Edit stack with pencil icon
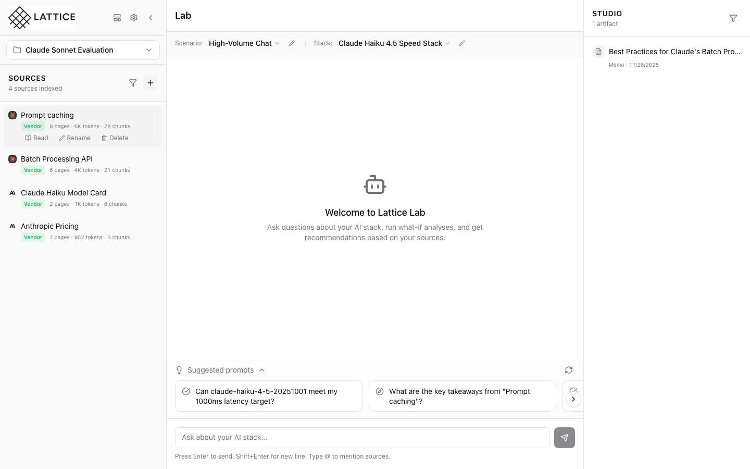This screenshot has width=750, height=469. pyautogui.click(x=462, y=43)
